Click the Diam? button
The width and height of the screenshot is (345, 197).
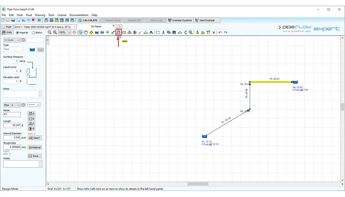(34, 138)
